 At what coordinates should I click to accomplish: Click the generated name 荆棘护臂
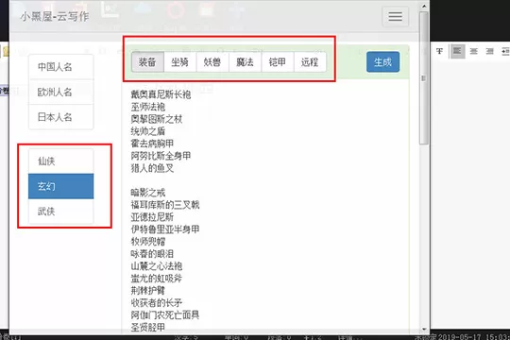[148, 290]
